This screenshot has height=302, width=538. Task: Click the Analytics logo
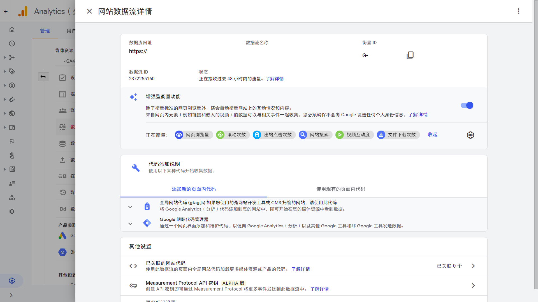23,11
